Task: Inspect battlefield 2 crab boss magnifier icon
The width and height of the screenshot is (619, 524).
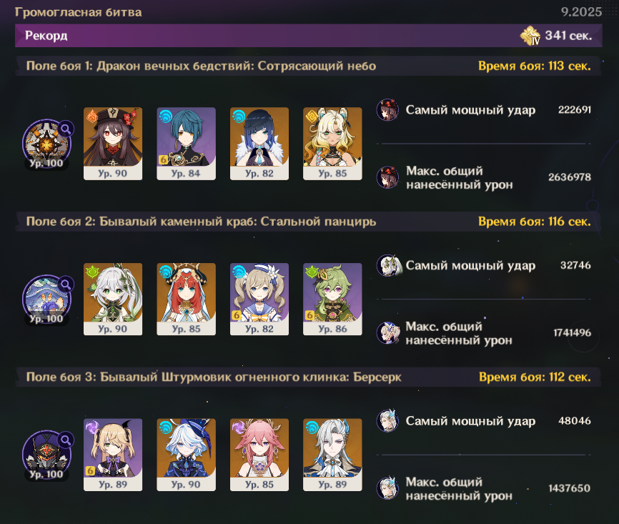Action: coord(66,285)
